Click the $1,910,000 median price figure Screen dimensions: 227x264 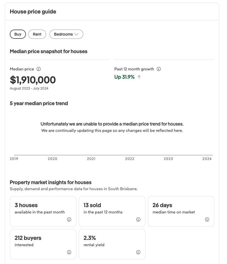[x=33, y=80]
